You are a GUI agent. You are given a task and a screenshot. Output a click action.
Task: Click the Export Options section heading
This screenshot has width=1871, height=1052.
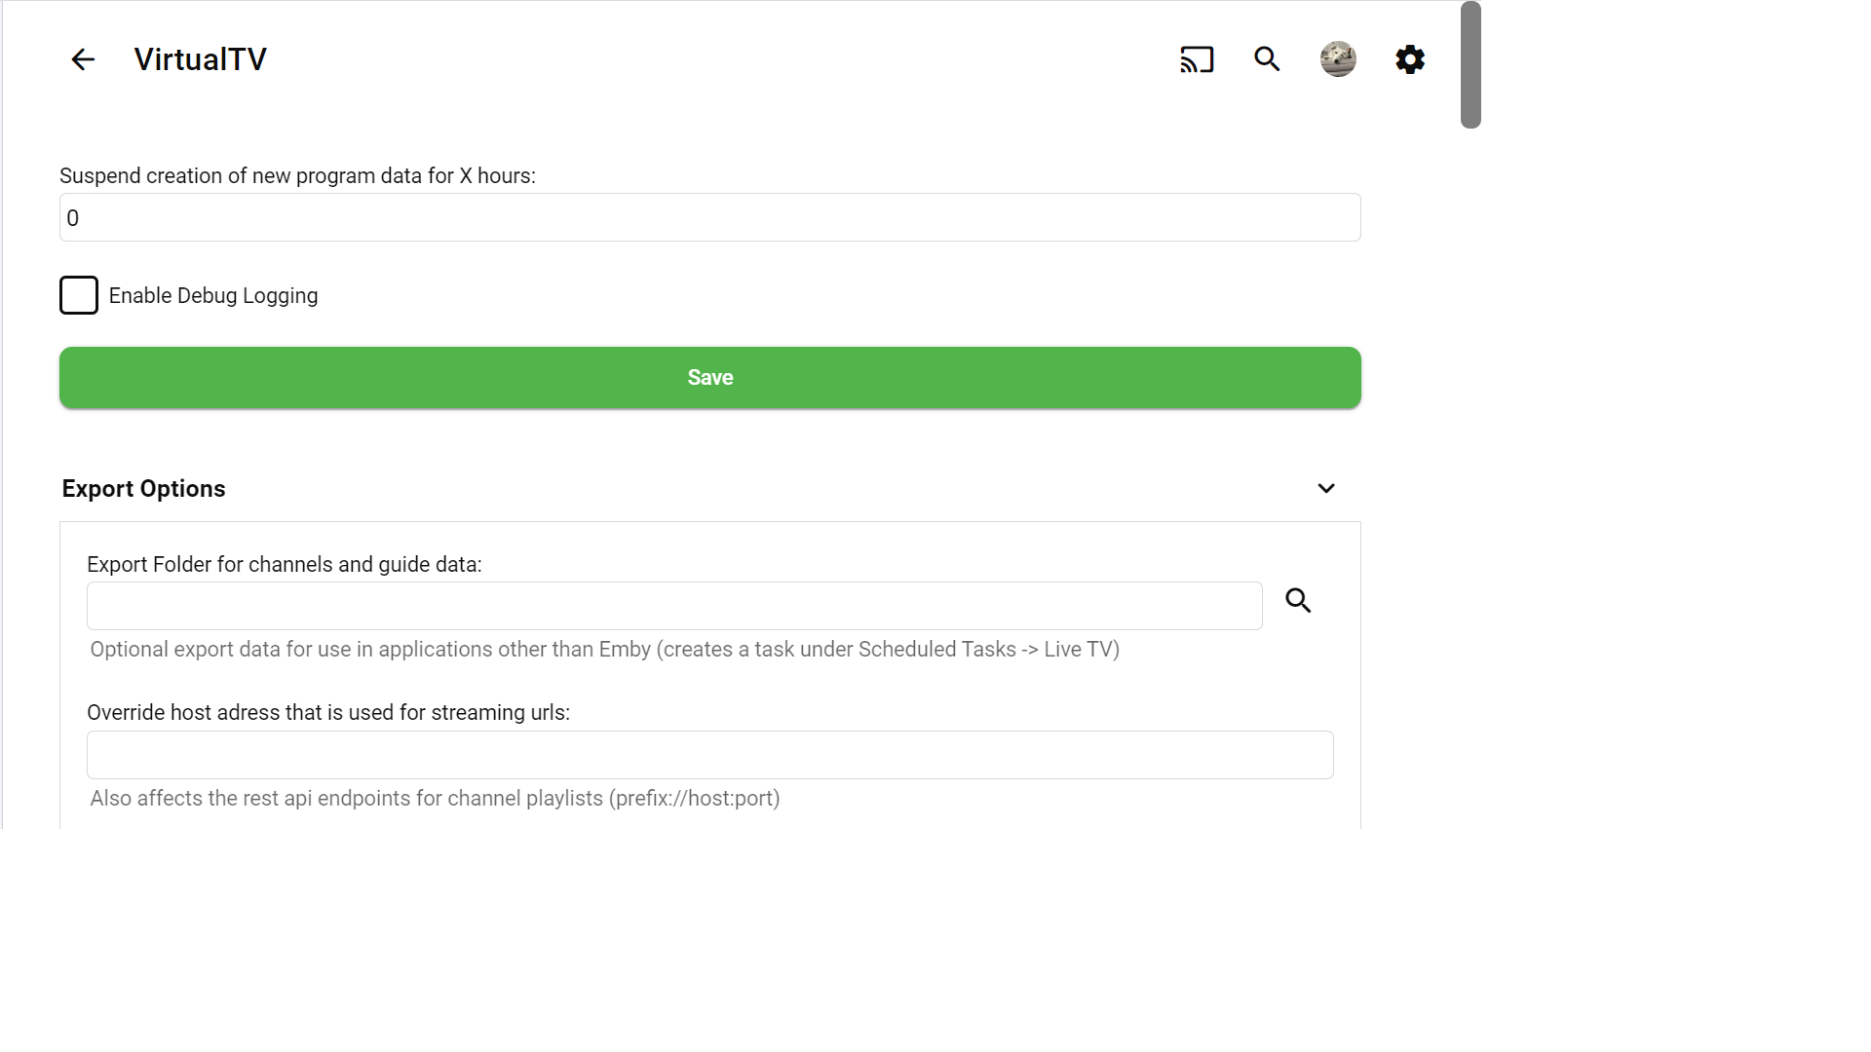(x=143, y=489)
